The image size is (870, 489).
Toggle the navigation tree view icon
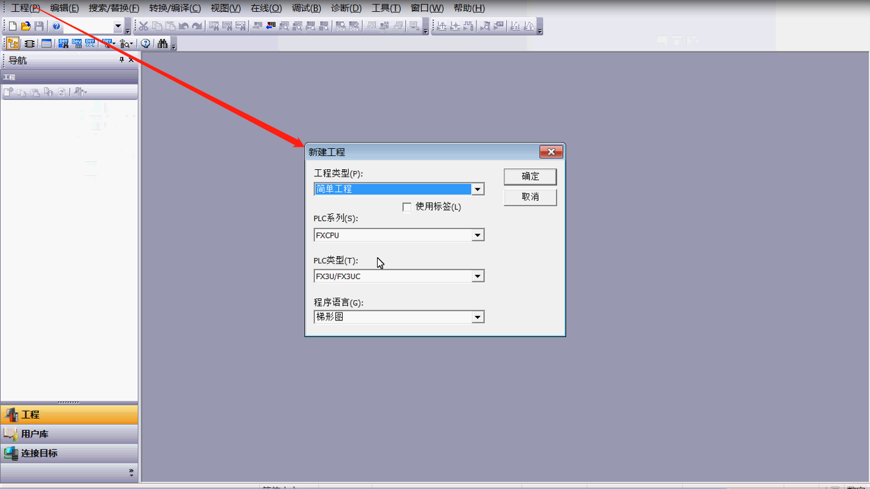[x=13, y=43]
